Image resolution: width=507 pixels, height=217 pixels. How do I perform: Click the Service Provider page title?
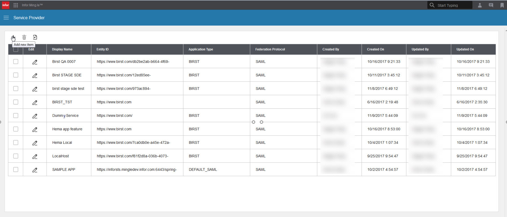(x=29, y=18)
